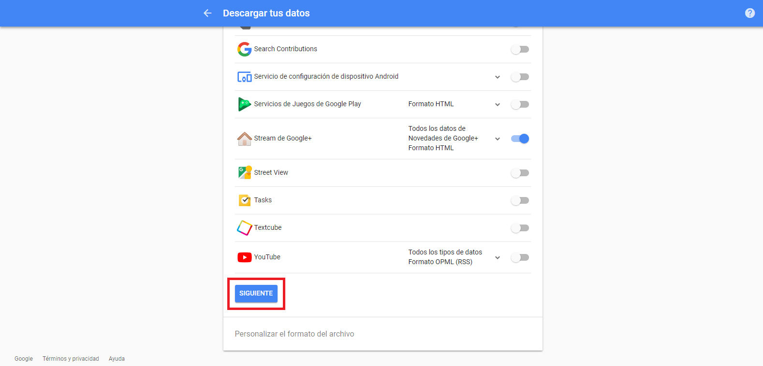Click the Android device configuration icon

pyautogui.click(x=245, y=77)
